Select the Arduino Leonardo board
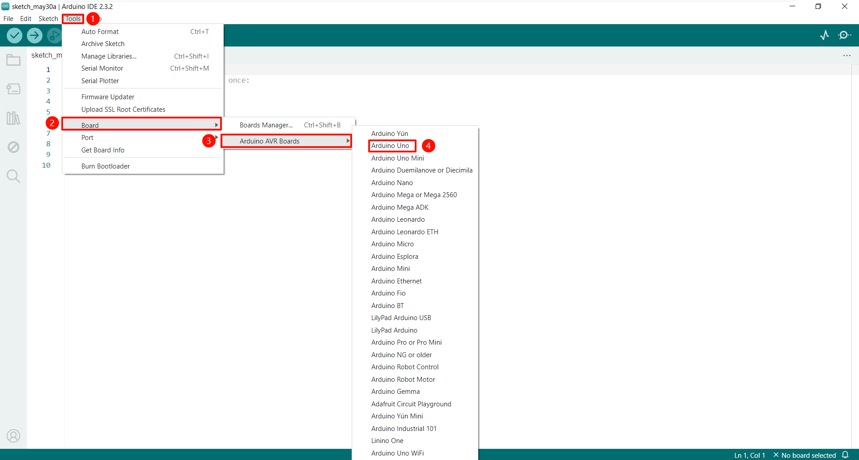859x460 pixels. coord(415,219)
